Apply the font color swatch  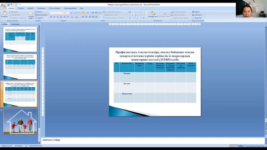pos(77,17)
